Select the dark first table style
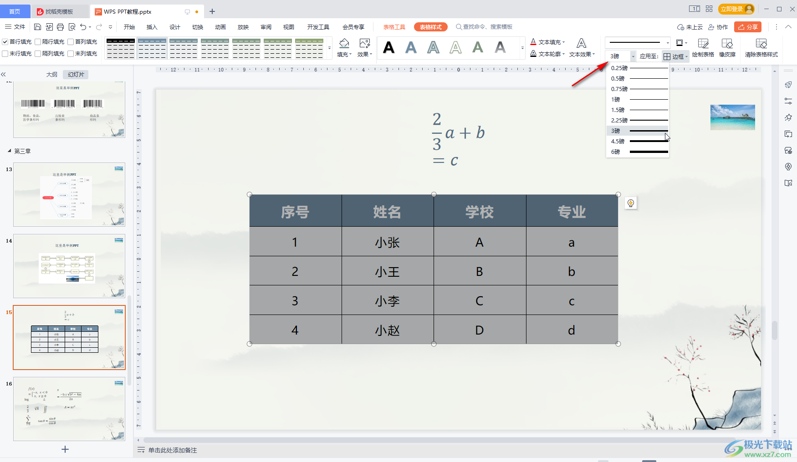This screenshot has height=462, width=797. click(120, 48)
